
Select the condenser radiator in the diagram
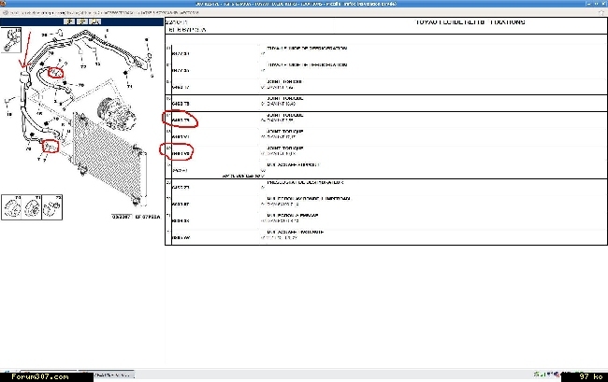click(x=109, y=160)
